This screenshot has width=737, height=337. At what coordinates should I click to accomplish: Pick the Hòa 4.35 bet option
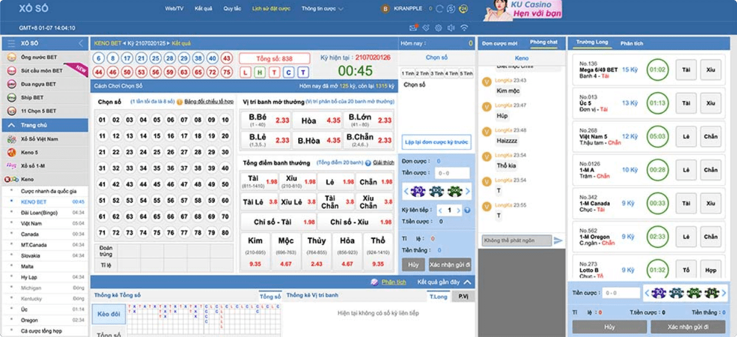317,120
